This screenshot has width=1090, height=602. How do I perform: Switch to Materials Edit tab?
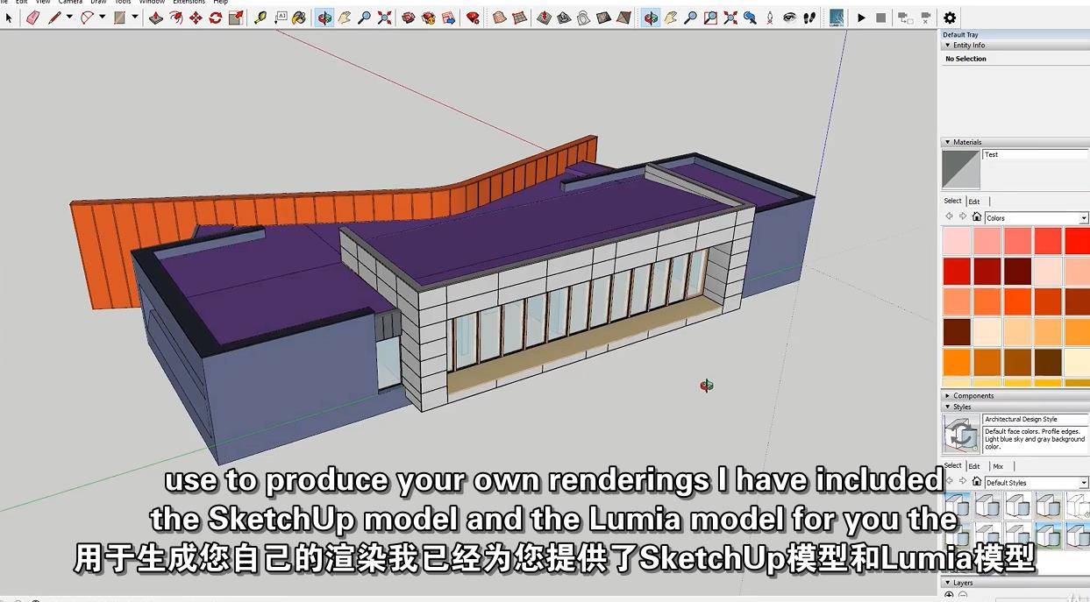(x=974, y=202)
